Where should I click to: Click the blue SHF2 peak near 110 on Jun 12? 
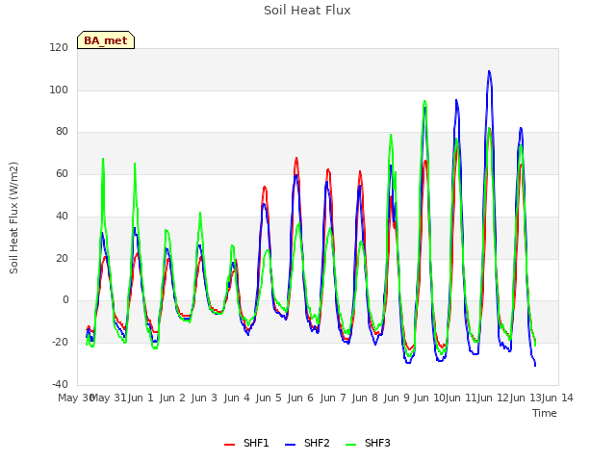coord(489,71)
